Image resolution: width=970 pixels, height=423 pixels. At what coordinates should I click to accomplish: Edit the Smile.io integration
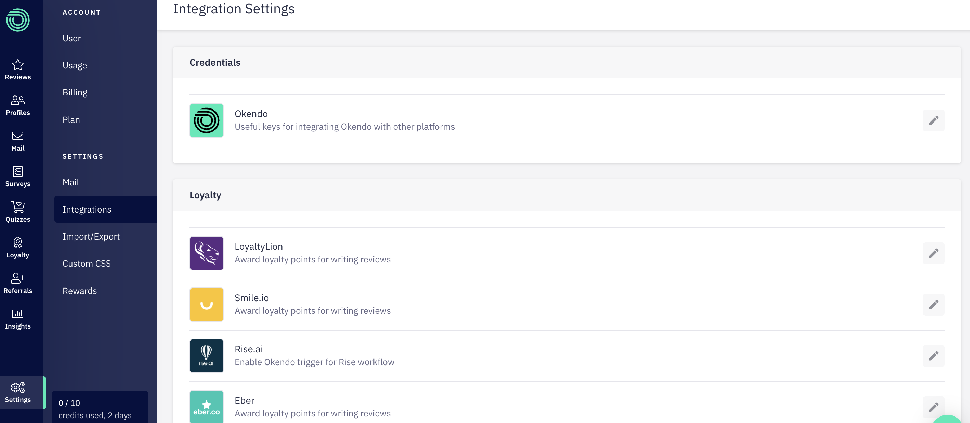933,304
